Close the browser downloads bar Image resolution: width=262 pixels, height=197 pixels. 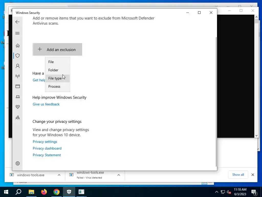(253, 175)
